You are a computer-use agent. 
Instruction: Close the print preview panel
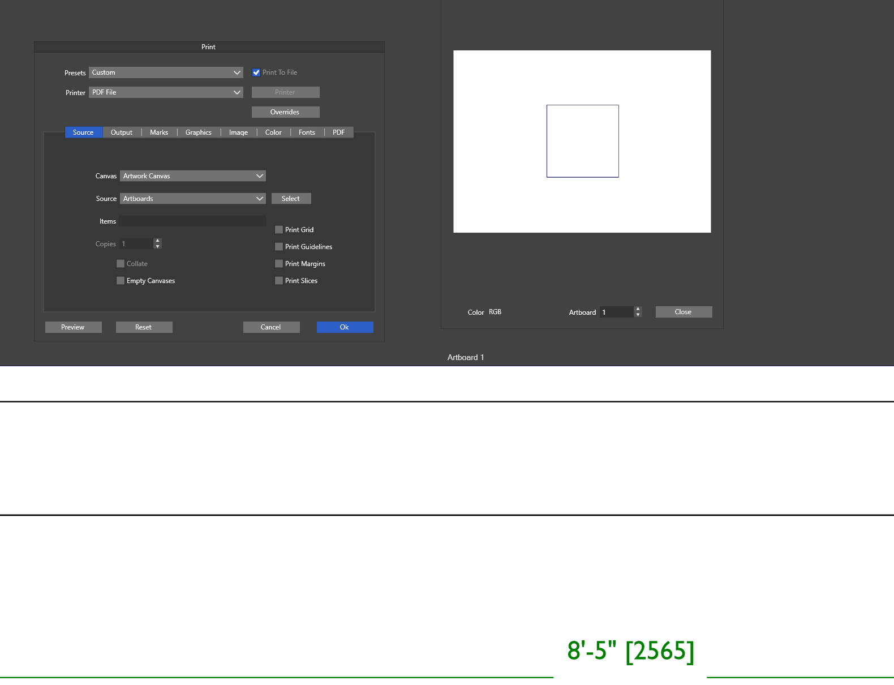click(684, 312)
